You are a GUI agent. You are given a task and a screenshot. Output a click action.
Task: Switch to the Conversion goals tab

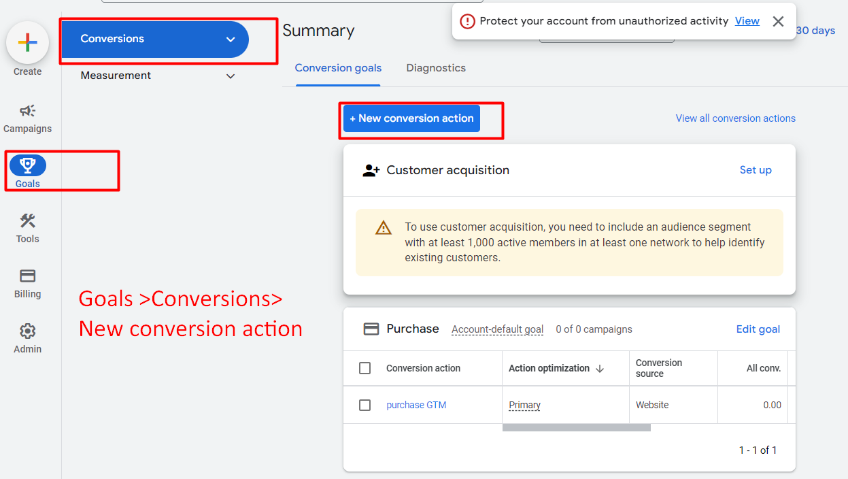[x=338, y=68]
